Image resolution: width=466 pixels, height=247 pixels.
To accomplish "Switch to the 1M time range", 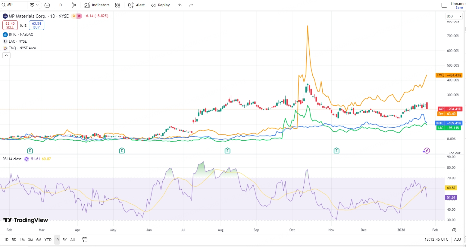I will coord(22,240).
